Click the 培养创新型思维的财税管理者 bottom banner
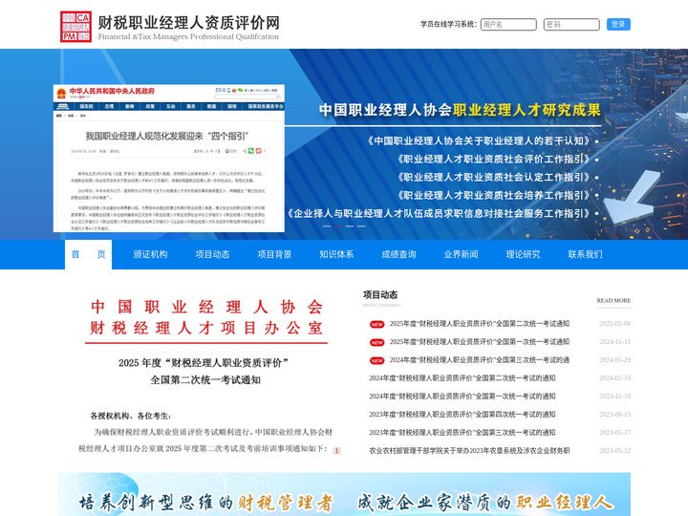This screenshot has width=688, height=516. [344, 495]
